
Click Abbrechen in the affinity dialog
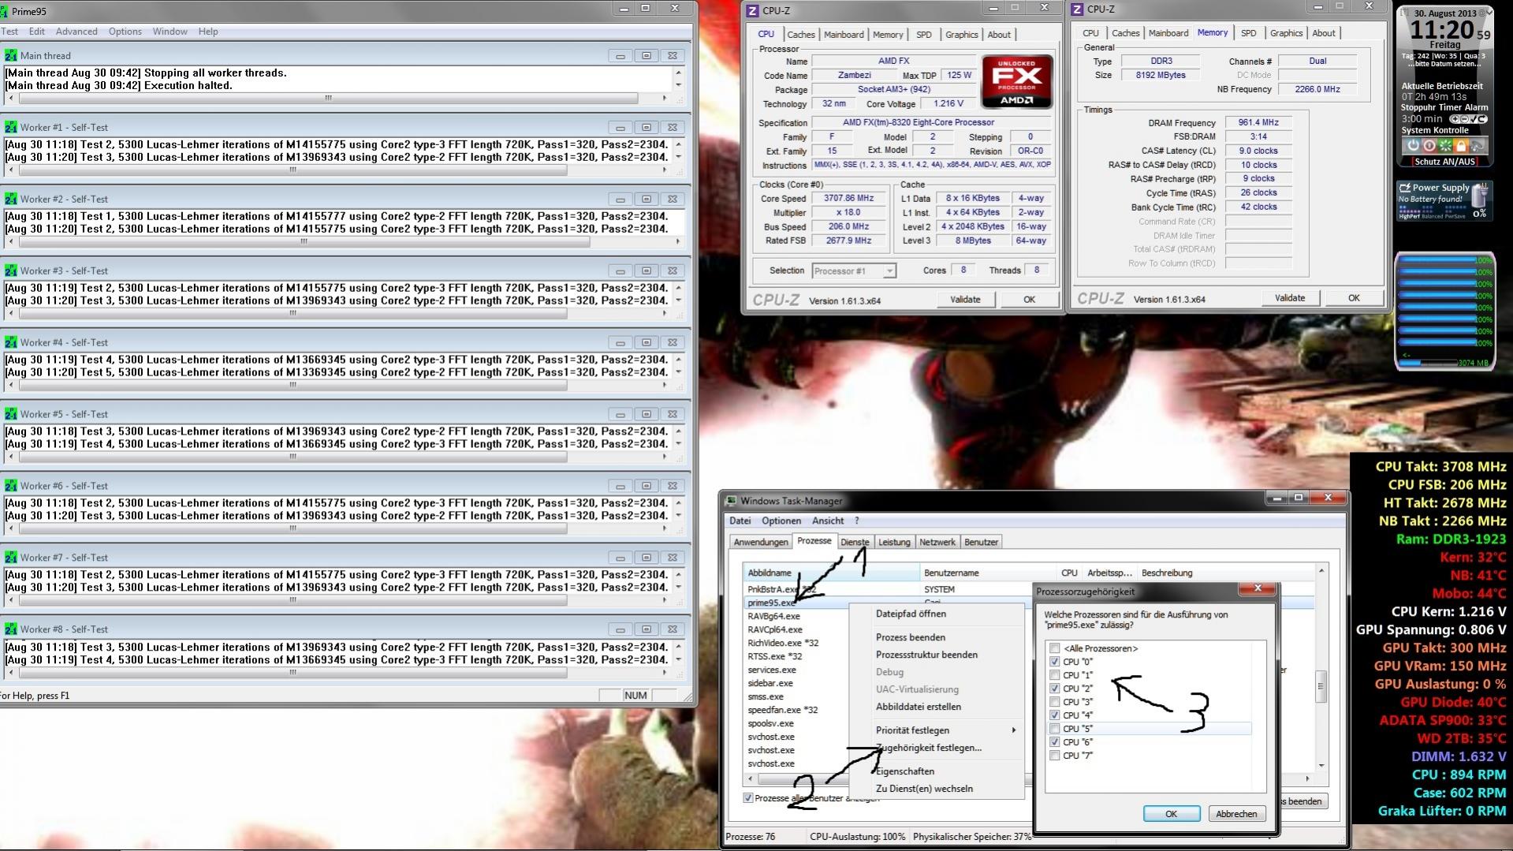[1236, 814]
